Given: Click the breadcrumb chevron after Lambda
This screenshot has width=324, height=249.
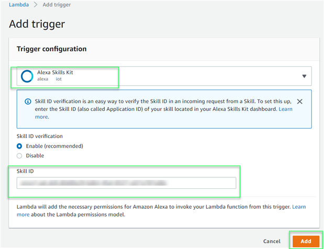Looking at the screenshot, I should point(37,5).
